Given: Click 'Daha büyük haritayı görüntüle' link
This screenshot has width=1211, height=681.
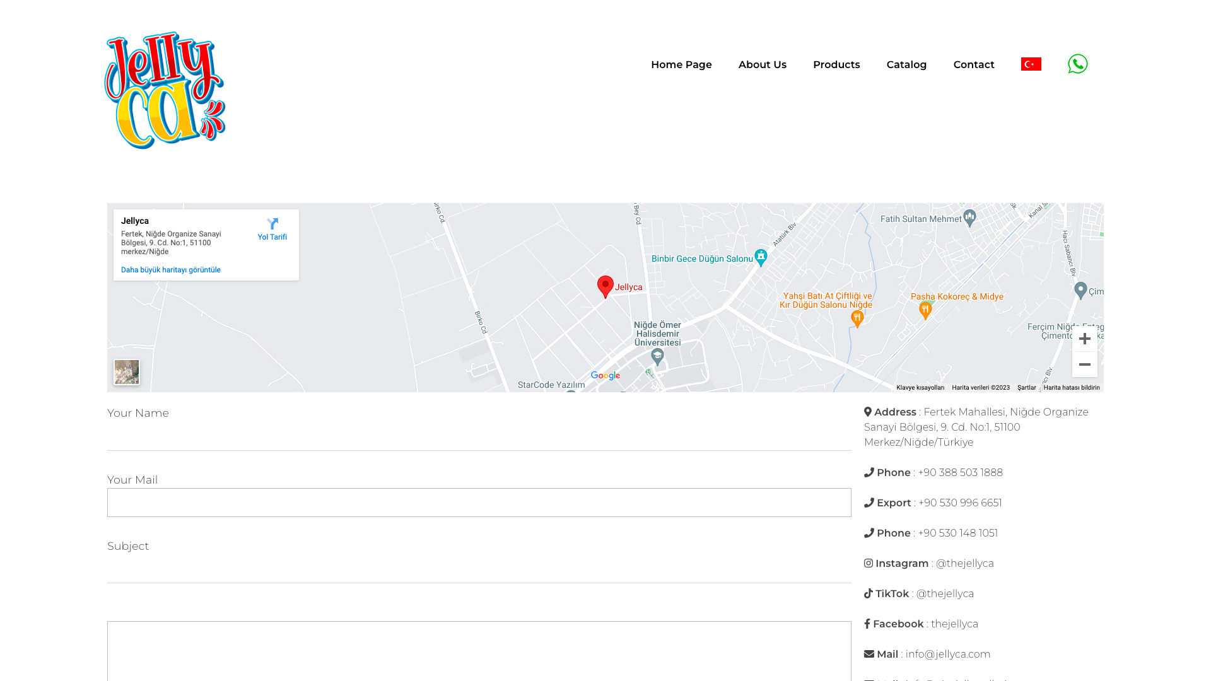Looking at the screenshot, I should click(170, 270).
